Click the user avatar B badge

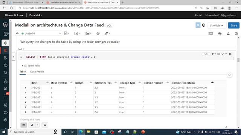(x=198, y=25)
